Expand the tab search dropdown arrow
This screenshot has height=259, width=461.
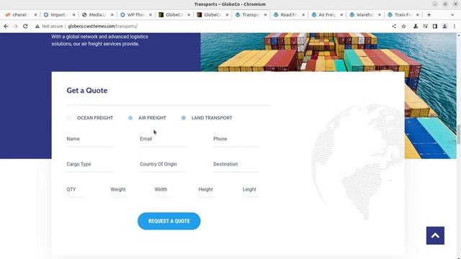pos(452,14)
